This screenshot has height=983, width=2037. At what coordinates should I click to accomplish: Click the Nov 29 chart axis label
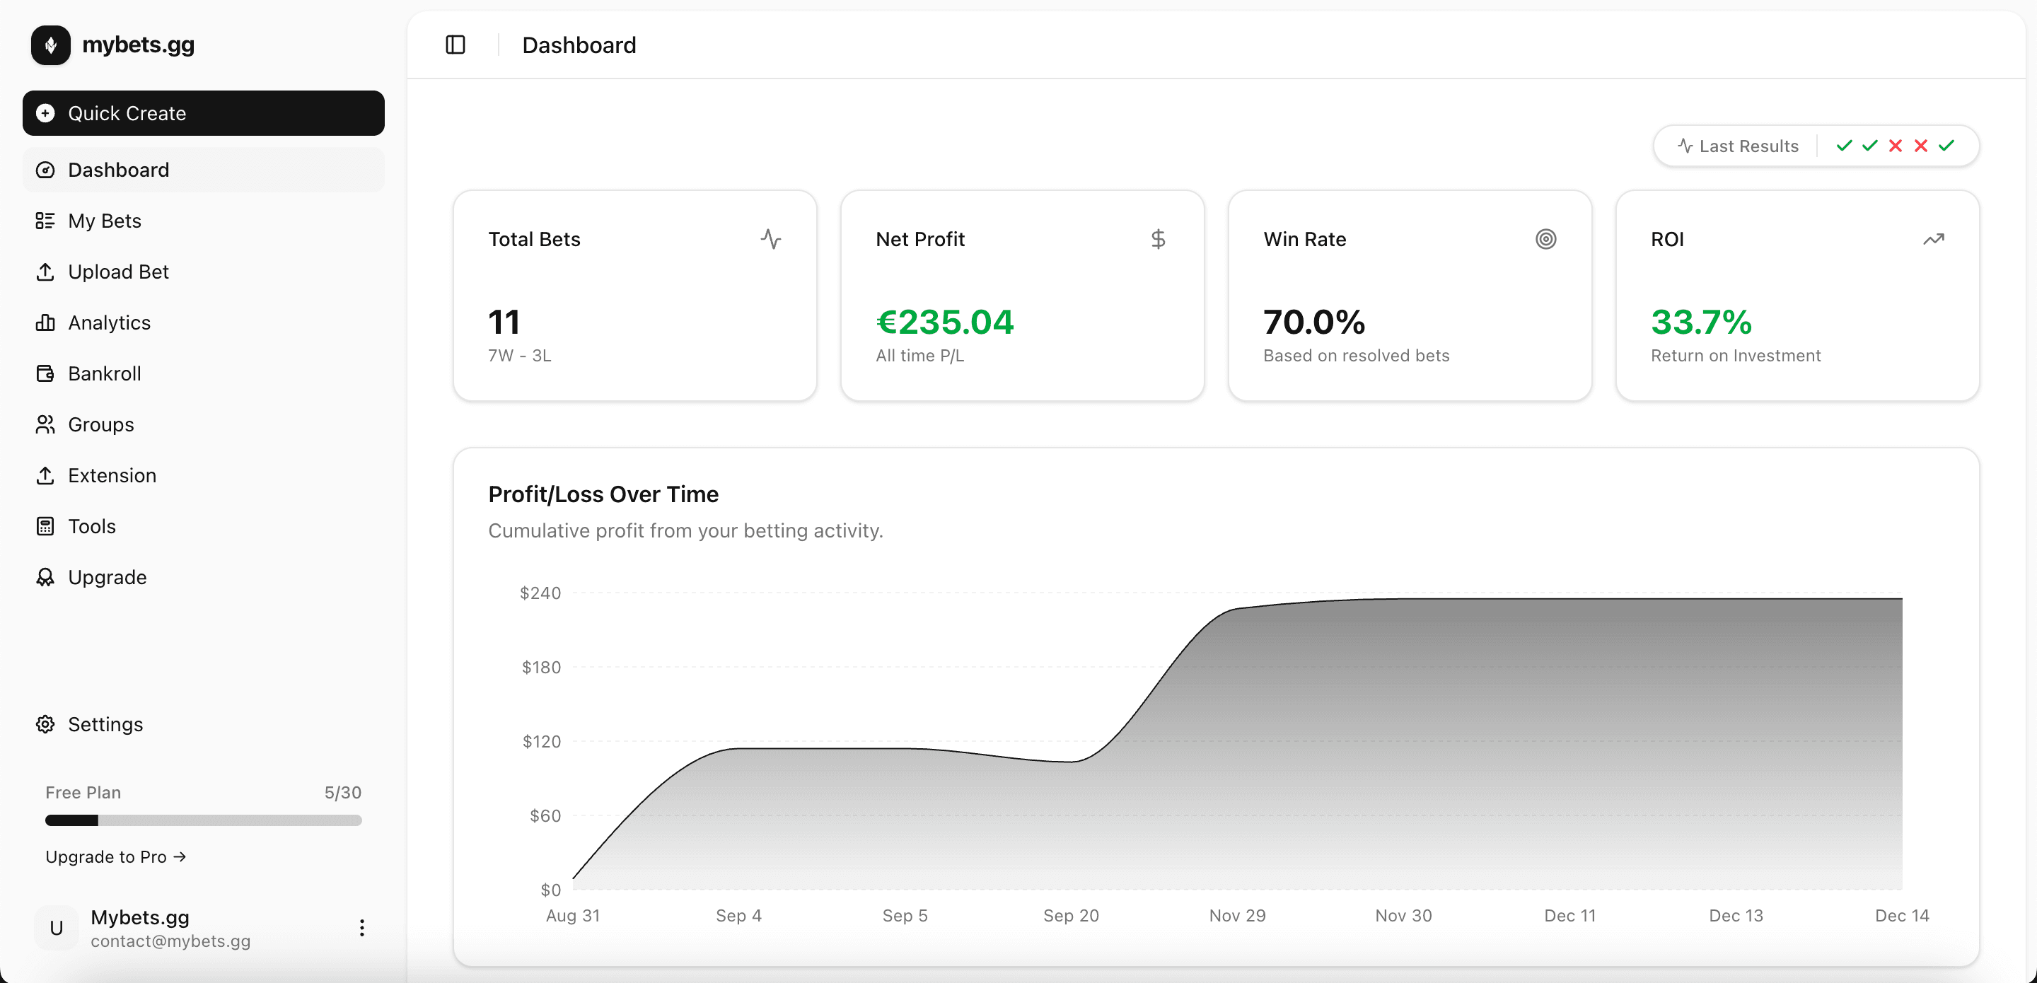(1237, 916)
